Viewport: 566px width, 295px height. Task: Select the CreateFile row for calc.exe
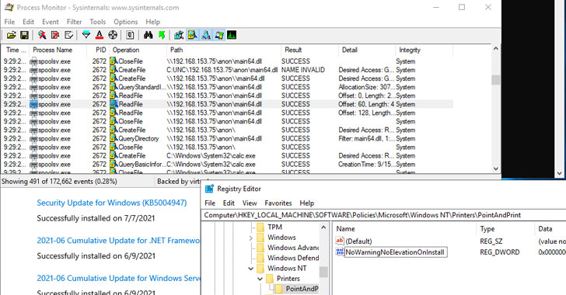pos(227,156)
